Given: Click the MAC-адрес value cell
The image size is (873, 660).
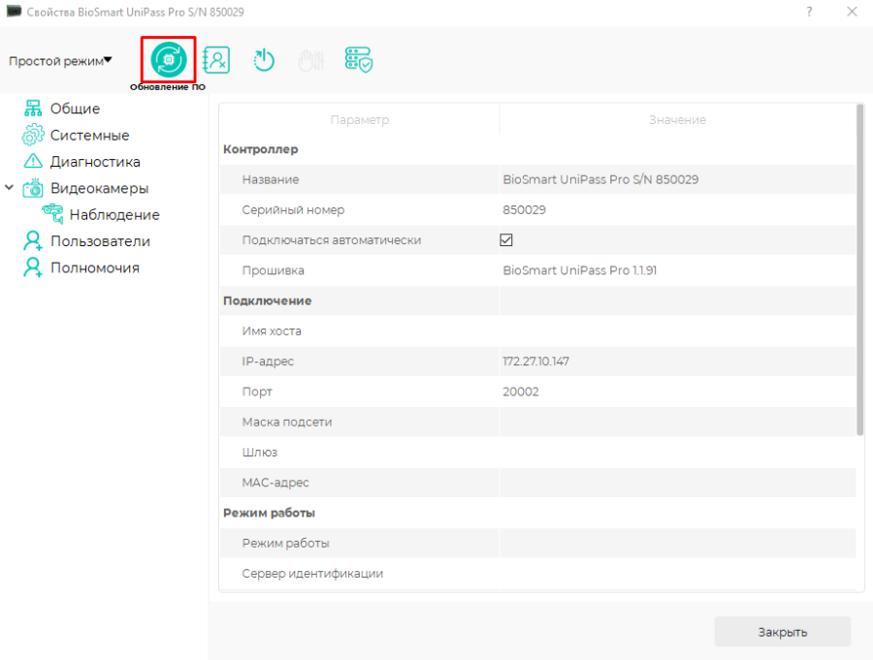Looking at the screenshot, I should 678,483.
